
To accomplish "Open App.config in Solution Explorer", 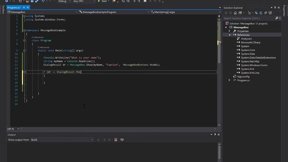I will coord(243,76).
